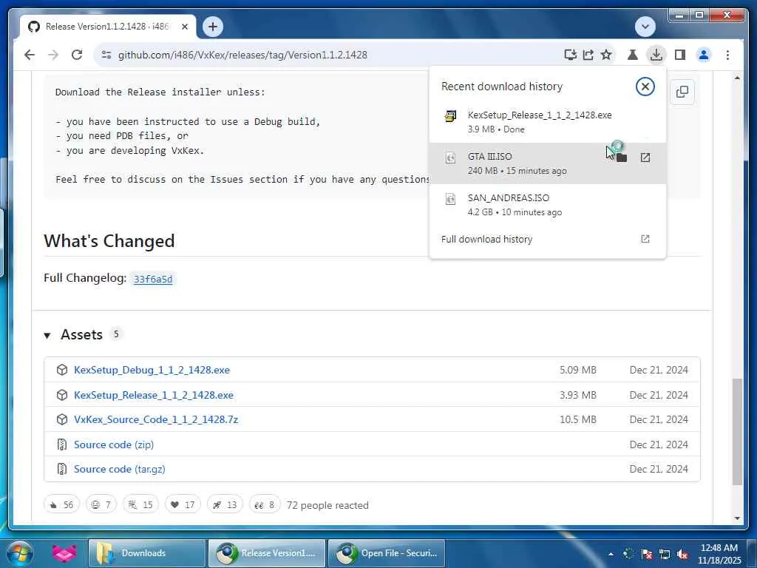The width and height of the screenshot is (757, 568).
Task: Toggle the thumbs up reaction 56
Action: click(x=61, y=504)
